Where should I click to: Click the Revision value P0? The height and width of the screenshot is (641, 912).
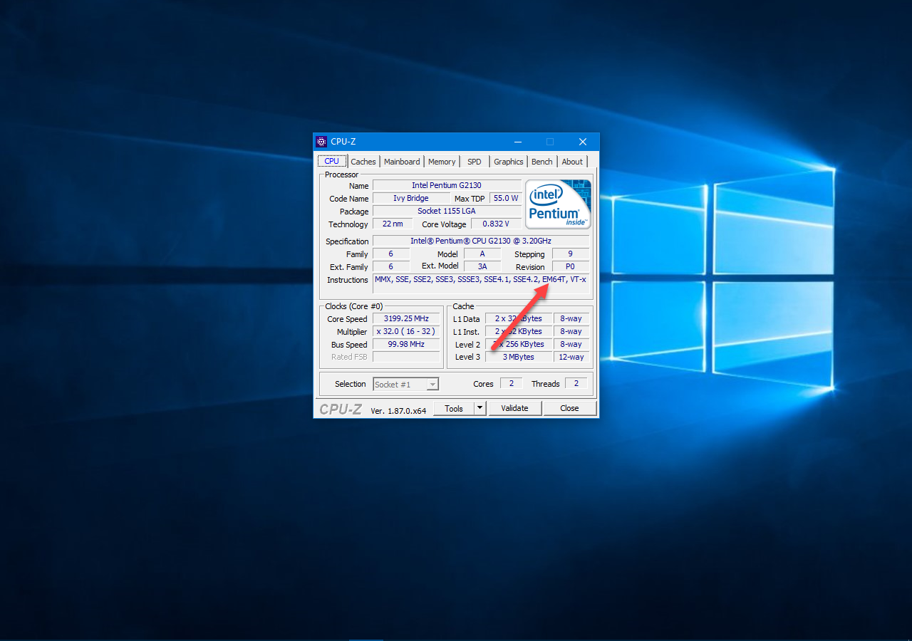pos(571,266)
